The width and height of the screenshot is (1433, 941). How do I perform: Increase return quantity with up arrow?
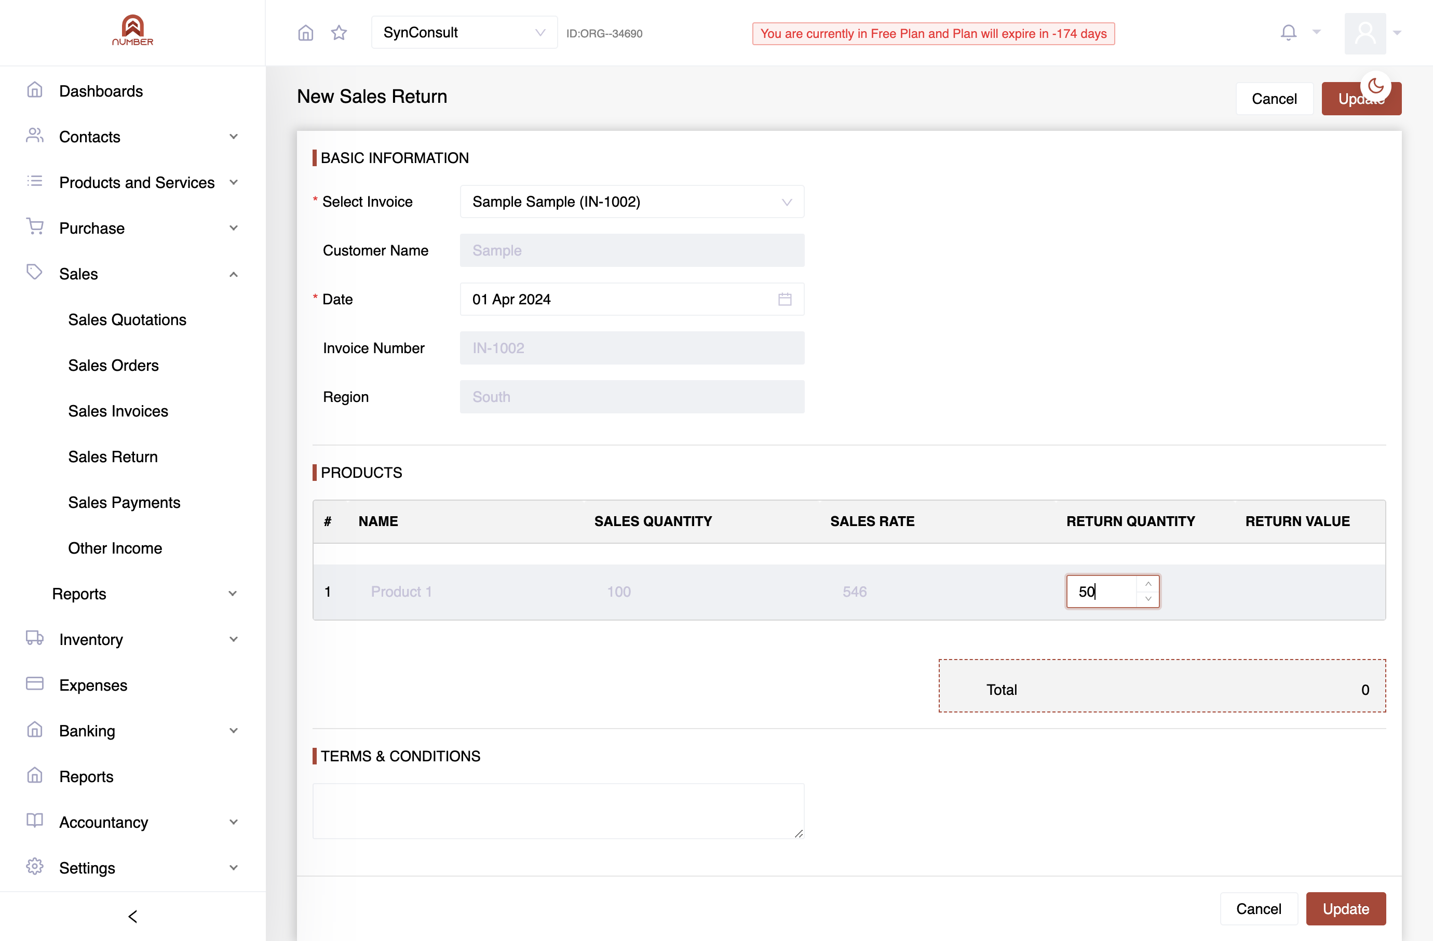coord(1147,584)
